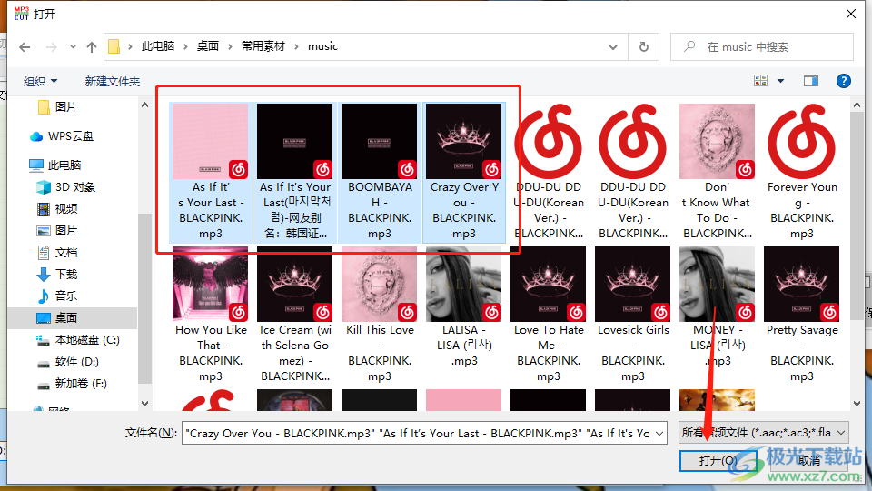Select Don't Know What To Do file

718,173
